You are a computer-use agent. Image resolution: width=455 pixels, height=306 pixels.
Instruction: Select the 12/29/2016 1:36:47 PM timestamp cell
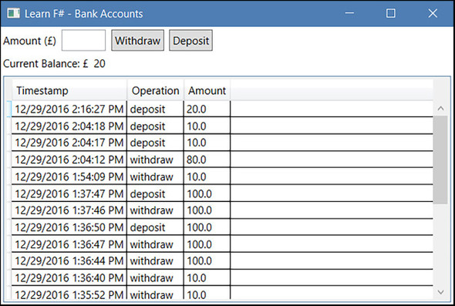tap(69, 244)
